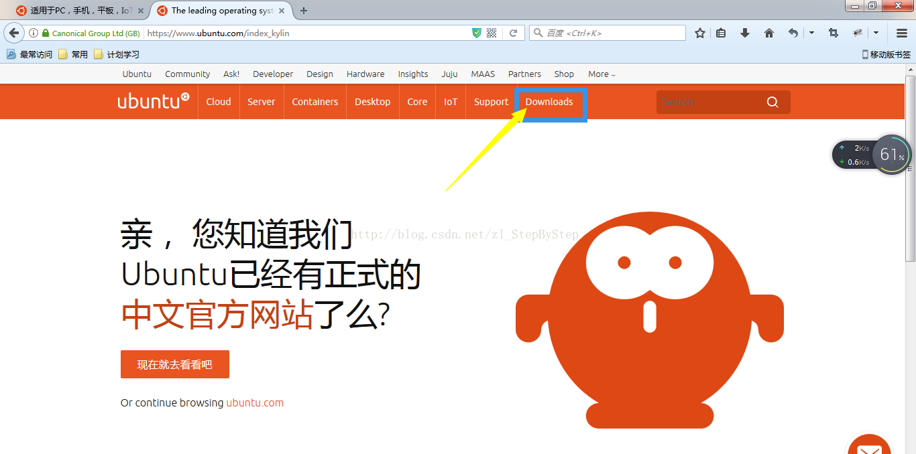The height and width of the screenshot is (454, 916).
Task: Open the Hardware link
Action: 365,74
